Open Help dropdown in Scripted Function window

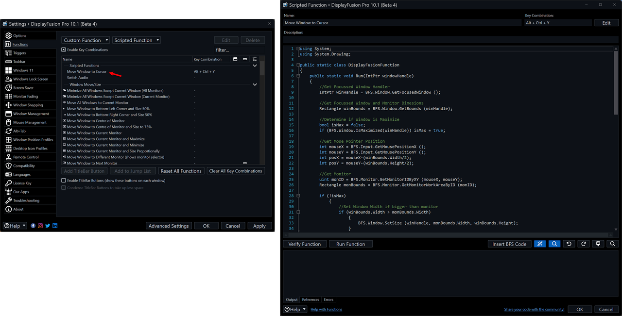click(x=295, y=309)
